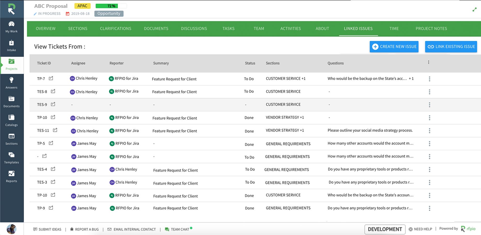Open My Work in the sidebar

(x=12, y=27)
